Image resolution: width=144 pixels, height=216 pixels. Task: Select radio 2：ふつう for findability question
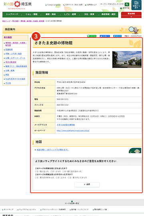pos(57,178)
